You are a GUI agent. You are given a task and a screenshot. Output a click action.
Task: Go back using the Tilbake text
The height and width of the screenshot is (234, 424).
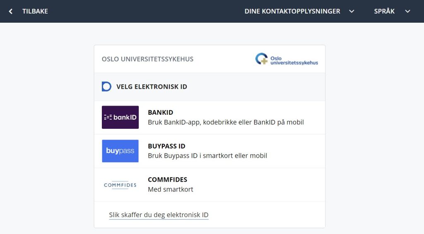35,12
